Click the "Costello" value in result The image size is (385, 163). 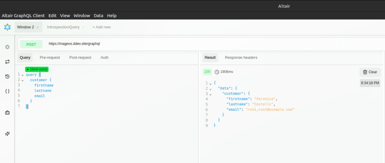(263, 104)
